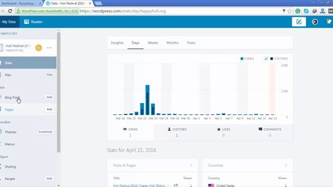Click the Holi Festival site avatar badge
Viewport: 333px width, 187px height.
coord(39,48)
